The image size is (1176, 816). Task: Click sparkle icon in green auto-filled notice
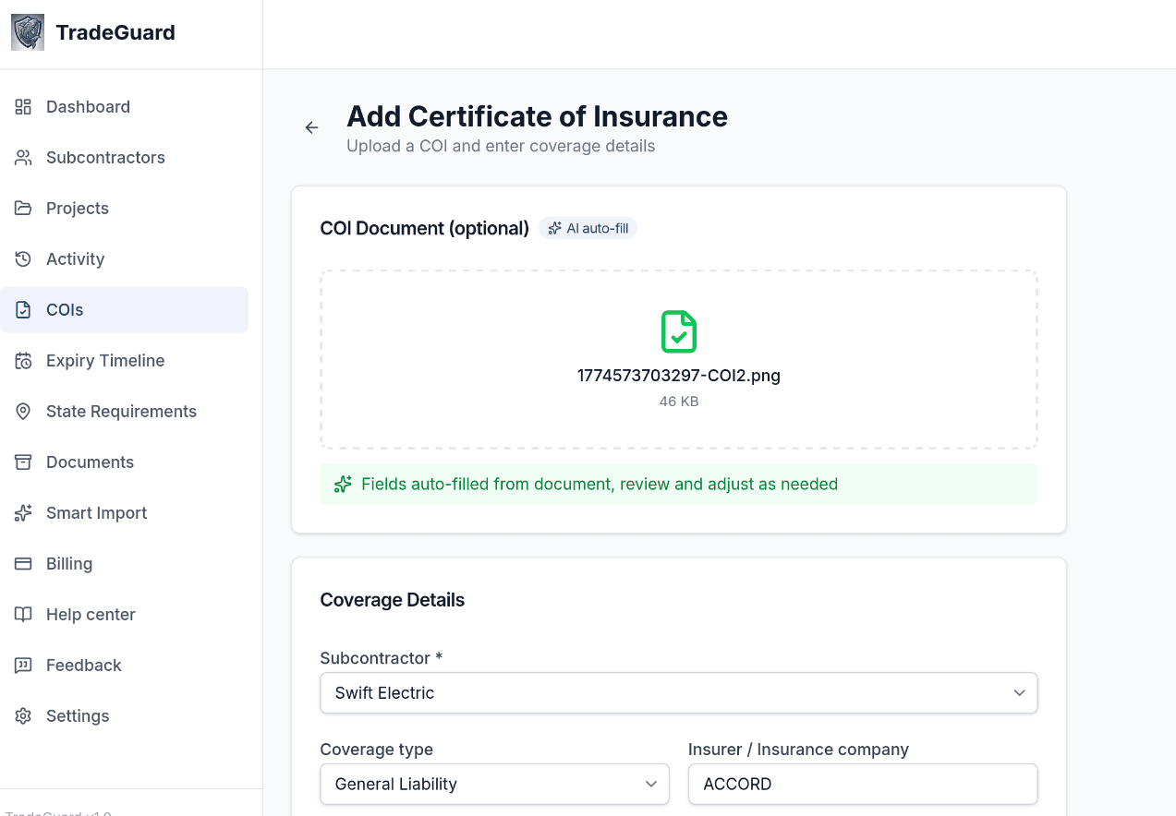click(343, 485)
